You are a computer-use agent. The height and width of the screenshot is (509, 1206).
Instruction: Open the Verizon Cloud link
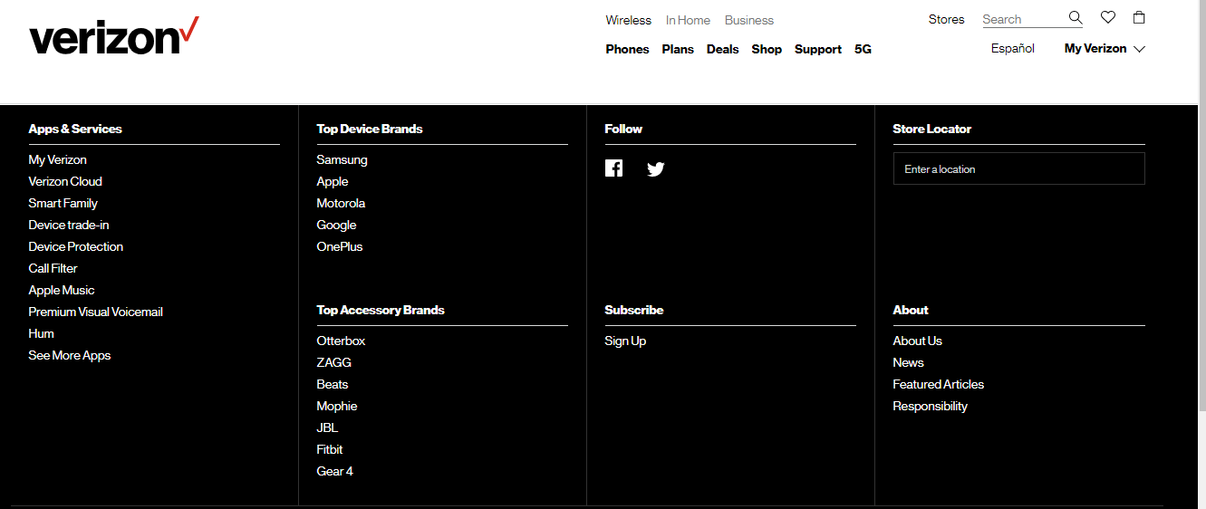click(65, 181)
